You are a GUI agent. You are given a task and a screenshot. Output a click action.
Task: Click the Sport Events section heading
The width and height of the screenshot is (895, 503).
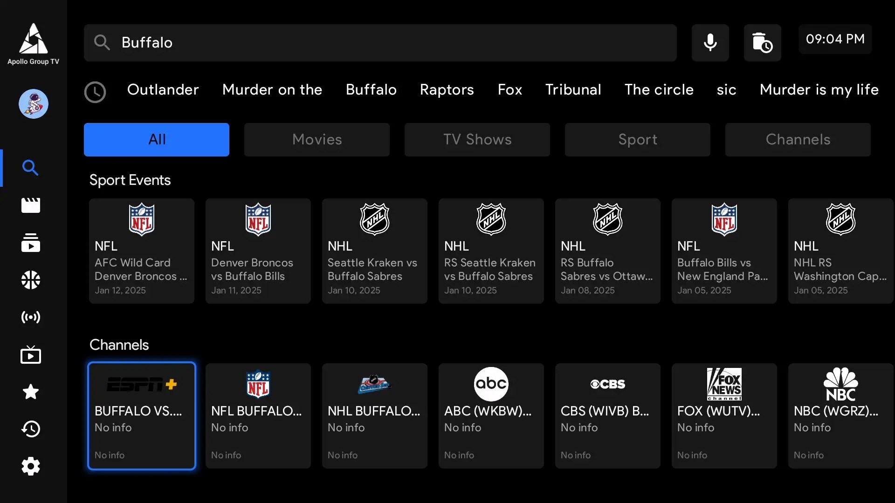[130, 180]
